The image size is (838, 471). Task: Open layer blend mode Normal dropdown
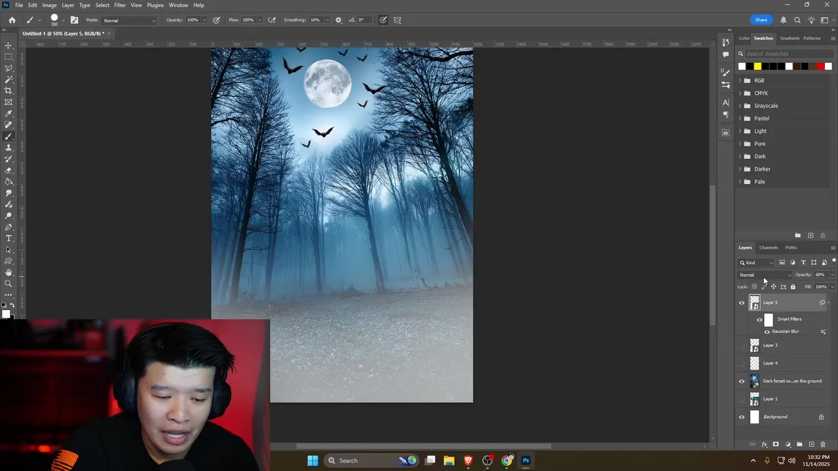coord(765,275)
